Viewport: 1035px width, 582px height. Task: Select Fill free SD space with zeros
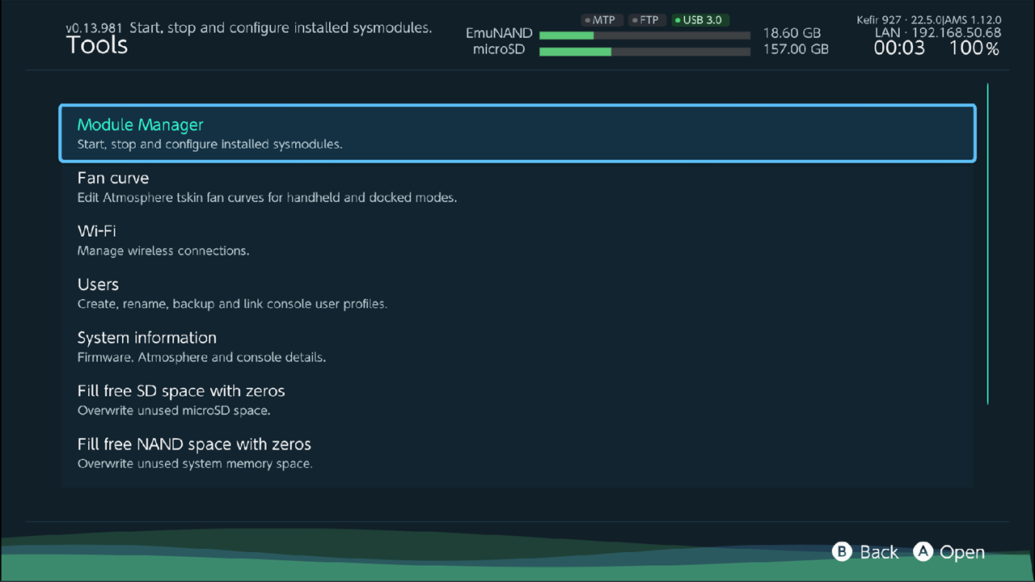pos(517,400)
